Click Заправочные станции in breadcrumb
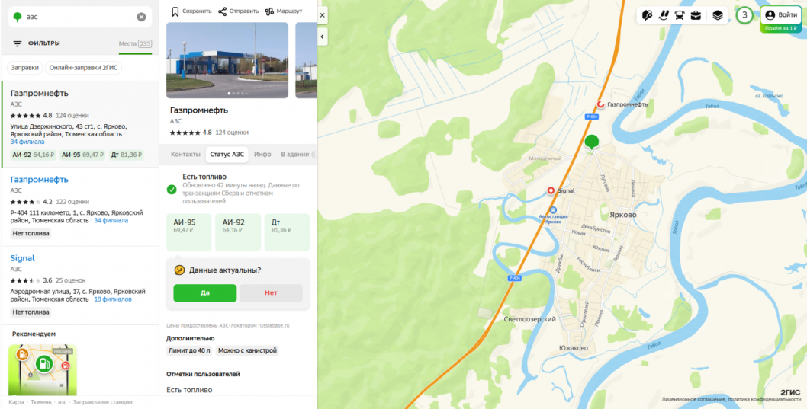 pos(102,402)
